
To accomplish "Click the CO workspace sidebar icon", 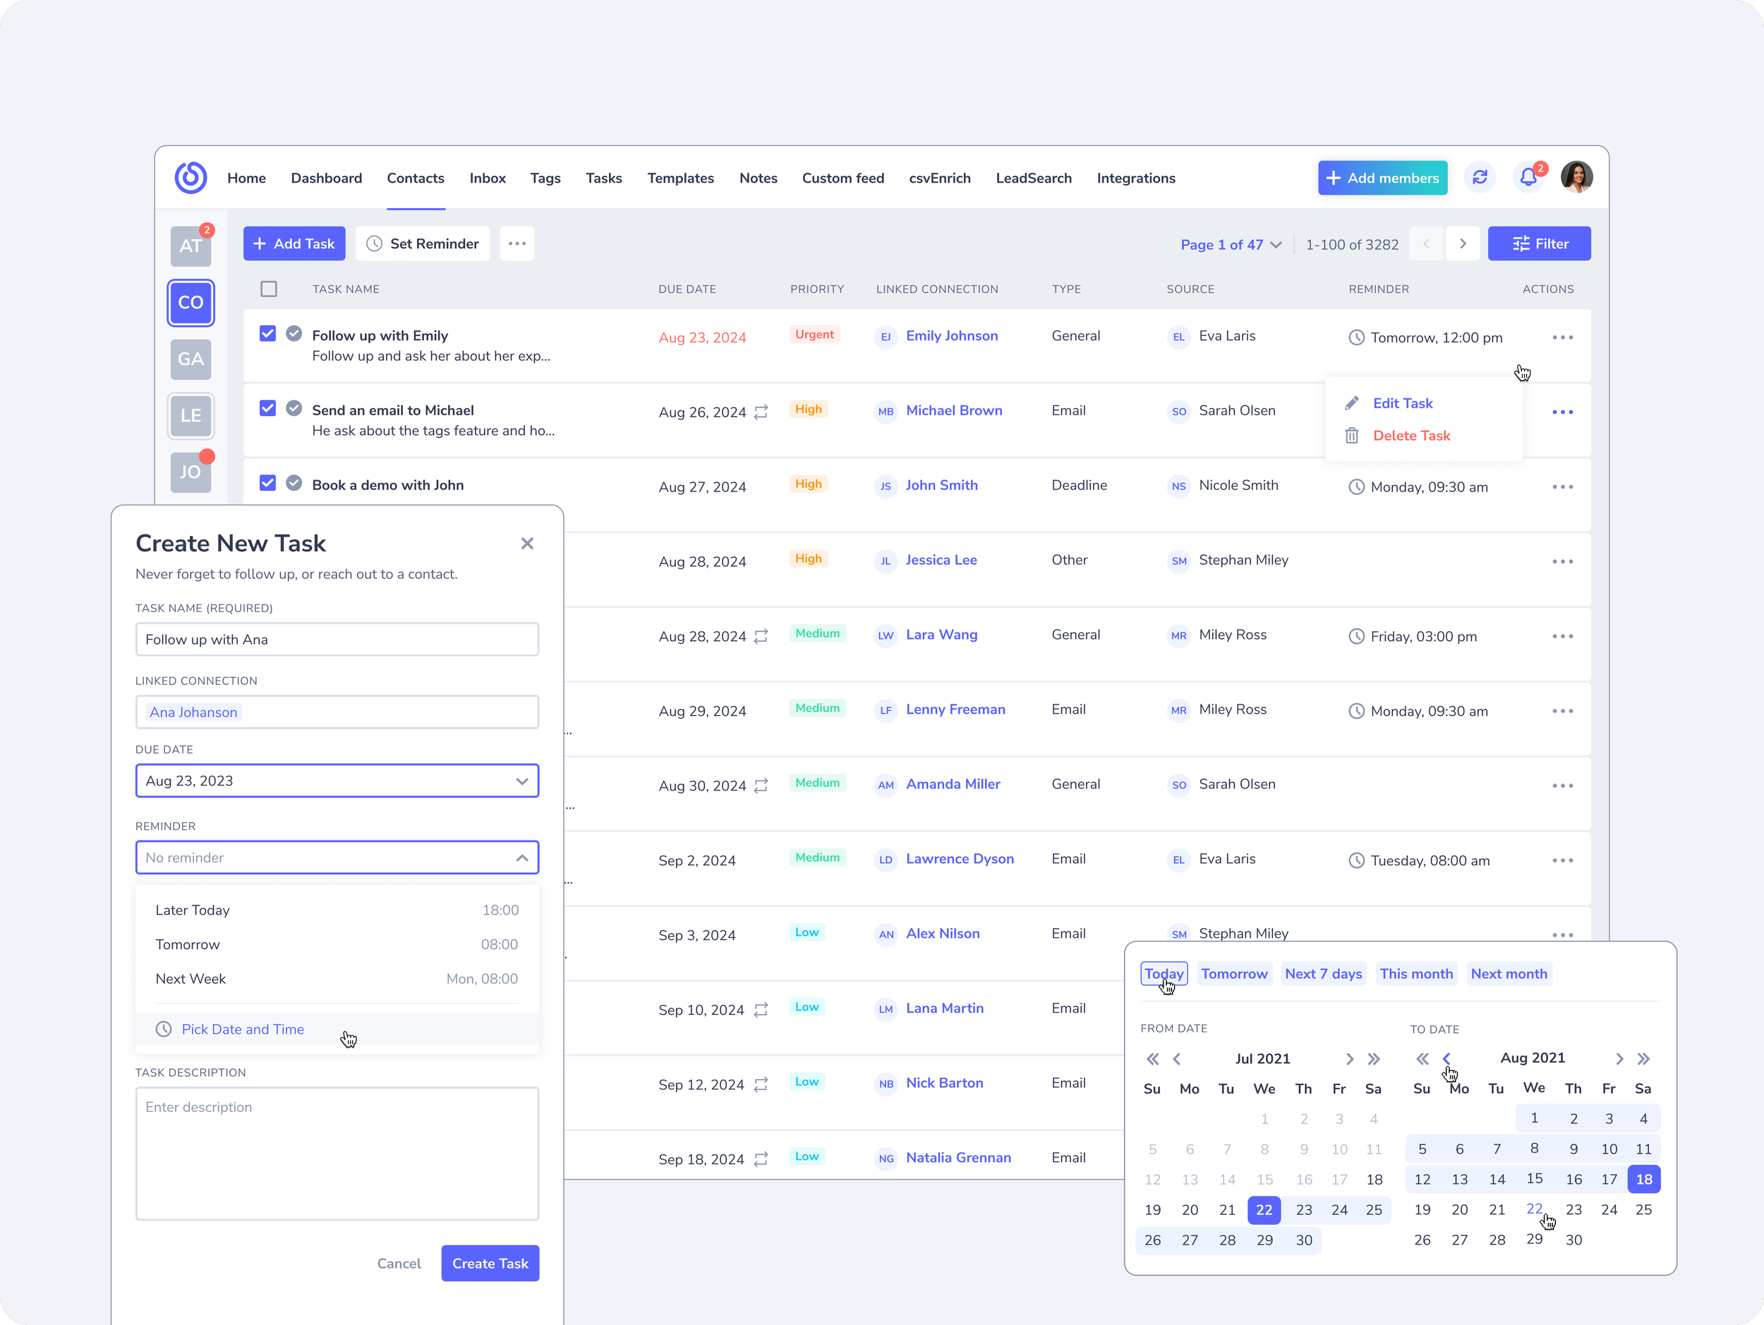I will [x=191, y=303].
